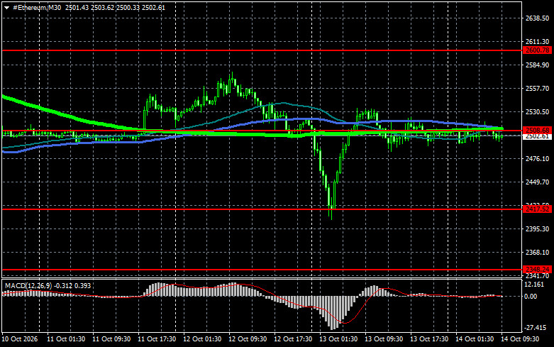
Task: Click price scale value 2530.50
Action: coord(538,111)
